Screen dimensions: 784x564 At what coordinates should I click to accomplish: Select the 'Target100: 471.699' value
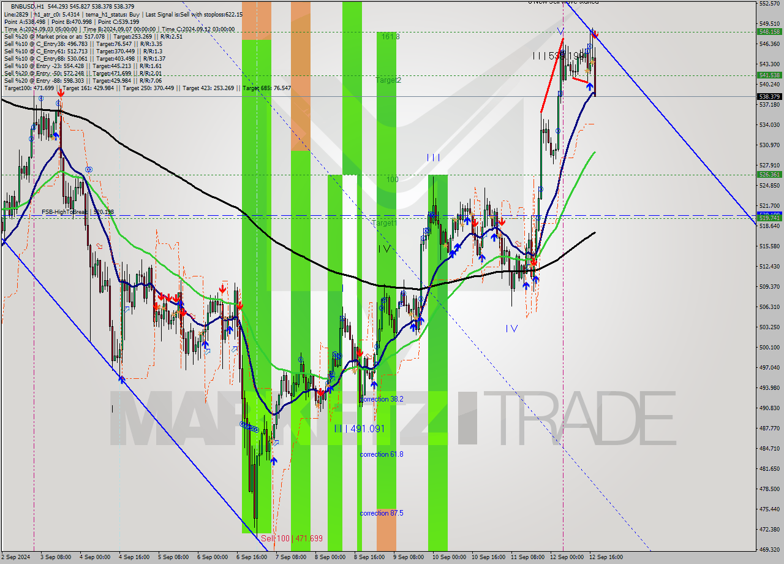(29, 88)
